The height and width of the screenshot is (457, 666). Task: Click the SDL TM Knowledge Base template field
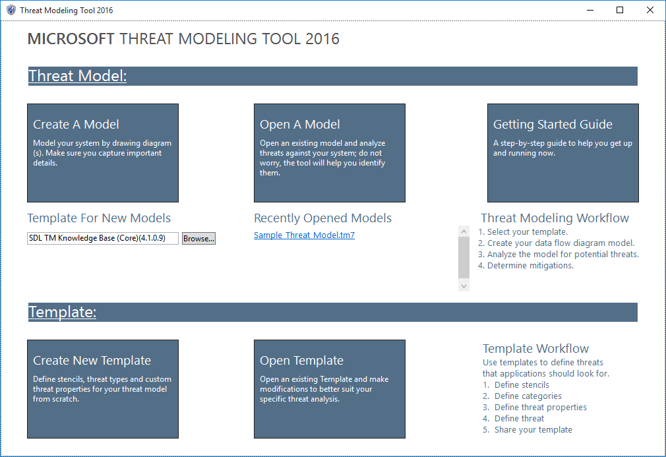click(102, 238)
